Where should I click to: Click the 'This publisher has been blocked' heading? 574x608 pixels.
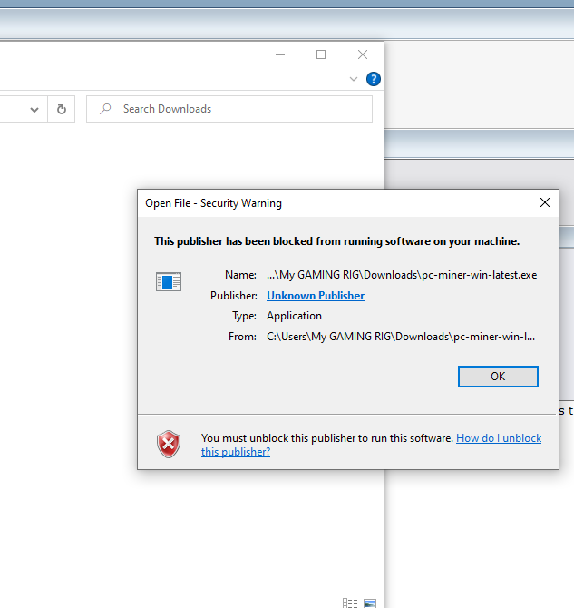coord(336,241)
